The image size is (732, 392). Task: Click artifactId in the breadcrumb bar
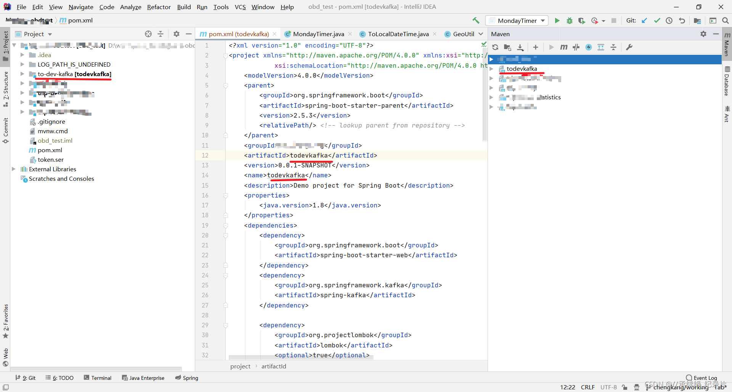pyautogui.click(x=274, y=366)
